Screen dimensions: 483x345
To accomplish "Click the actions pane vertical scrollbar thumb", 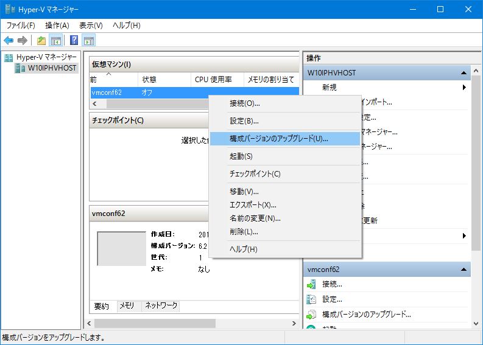I will (476, 163).
